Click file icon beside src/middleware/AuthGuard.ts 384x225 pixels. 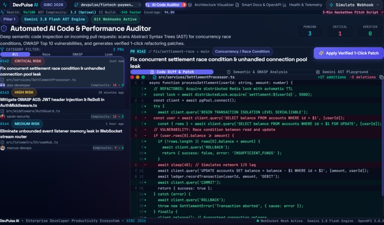pos(2,111)
